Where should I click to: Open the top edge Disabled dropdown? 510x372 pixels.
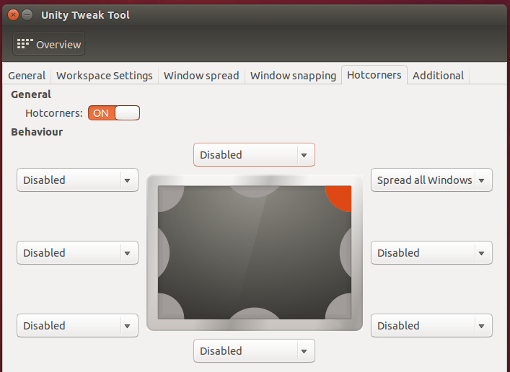point(254,155)
